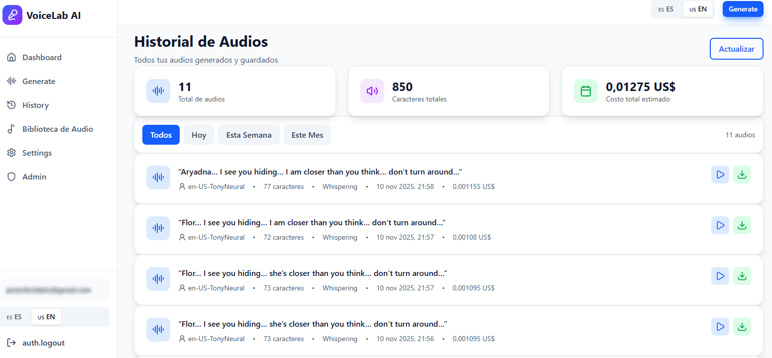Viewport: 772px width, 358px height.
Task: Open the Esta Semana filter
Action: point(249,135)
